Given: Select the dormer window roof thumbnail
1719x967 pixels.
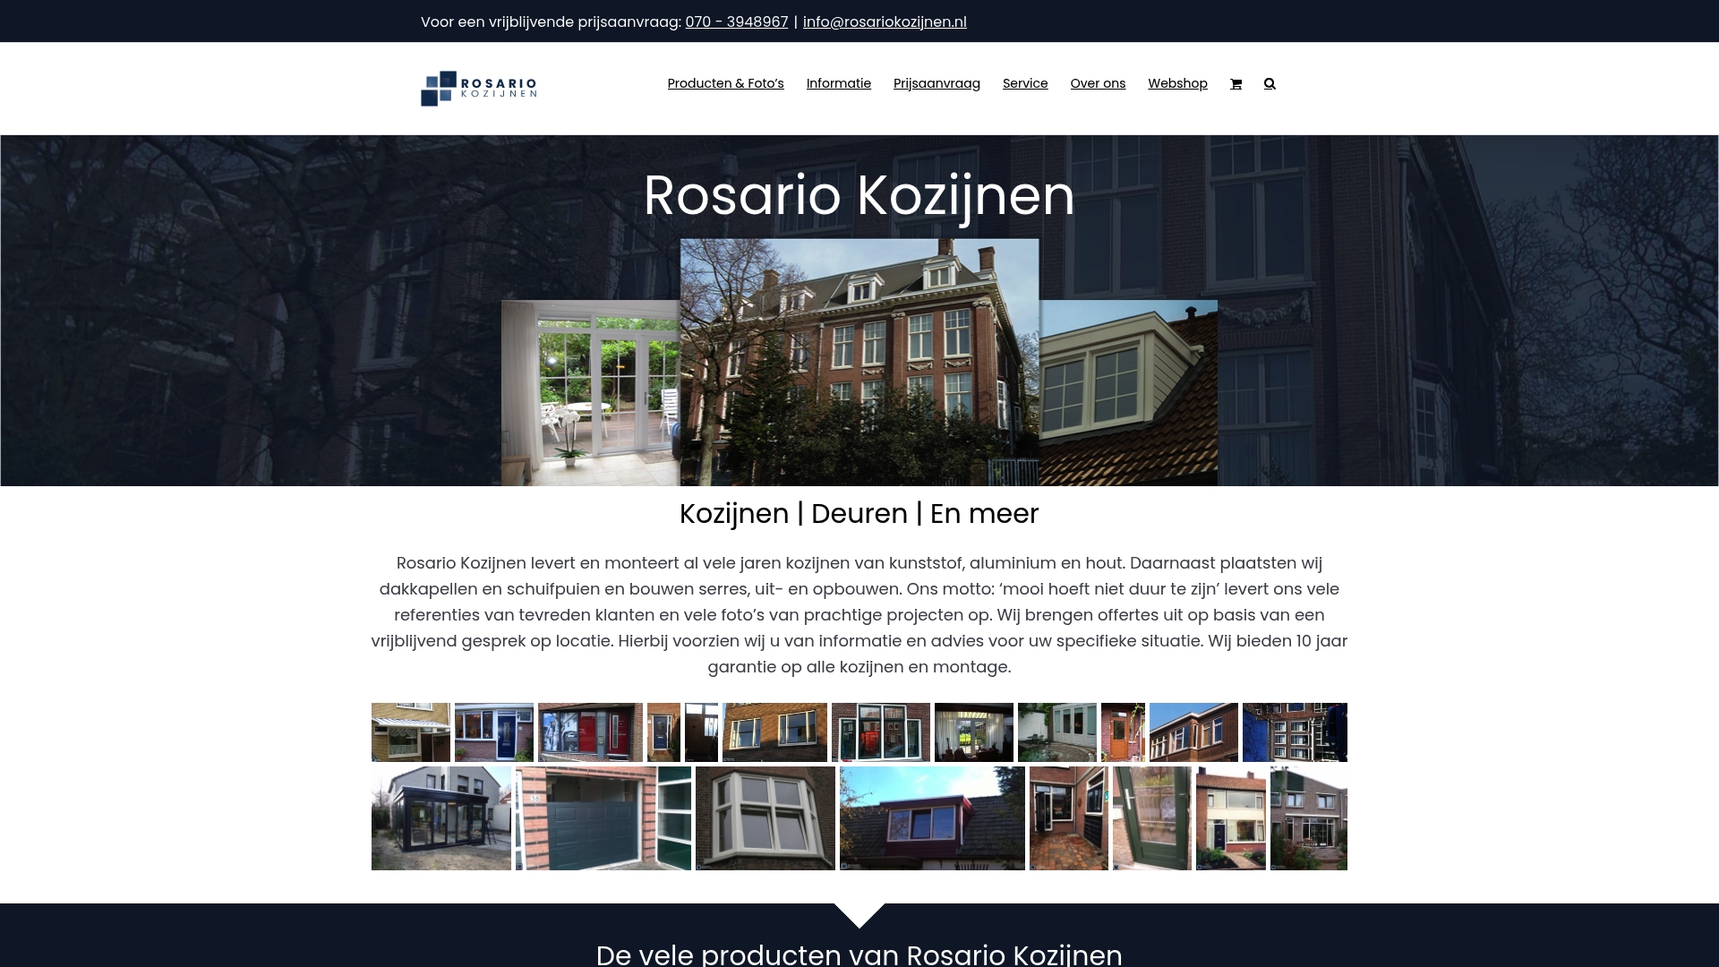Looking at the screenshot, I should coord(932,817).
